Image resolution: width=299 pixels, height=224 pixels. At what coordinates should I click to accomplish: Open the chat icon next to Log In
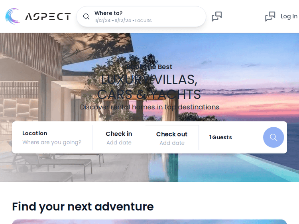pos(270,16)
